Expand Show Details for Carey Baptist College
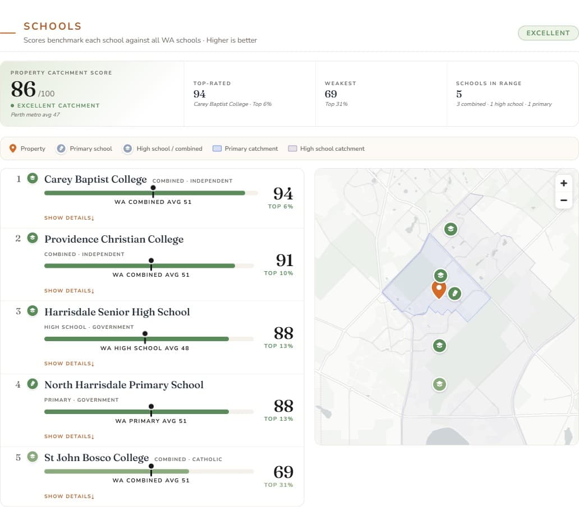The image size is (579, 507). coord(69,218)
